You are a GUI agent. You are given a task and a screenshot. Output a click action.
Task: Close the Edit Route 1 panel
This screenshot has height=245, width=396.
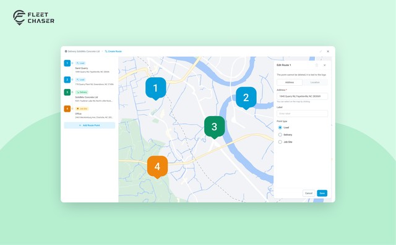[x=324, y=65]
